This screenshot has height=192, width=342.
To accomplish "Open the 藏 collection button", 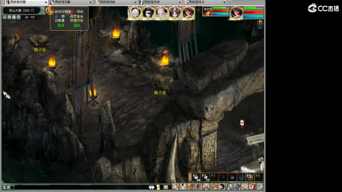I will point(14,17).
